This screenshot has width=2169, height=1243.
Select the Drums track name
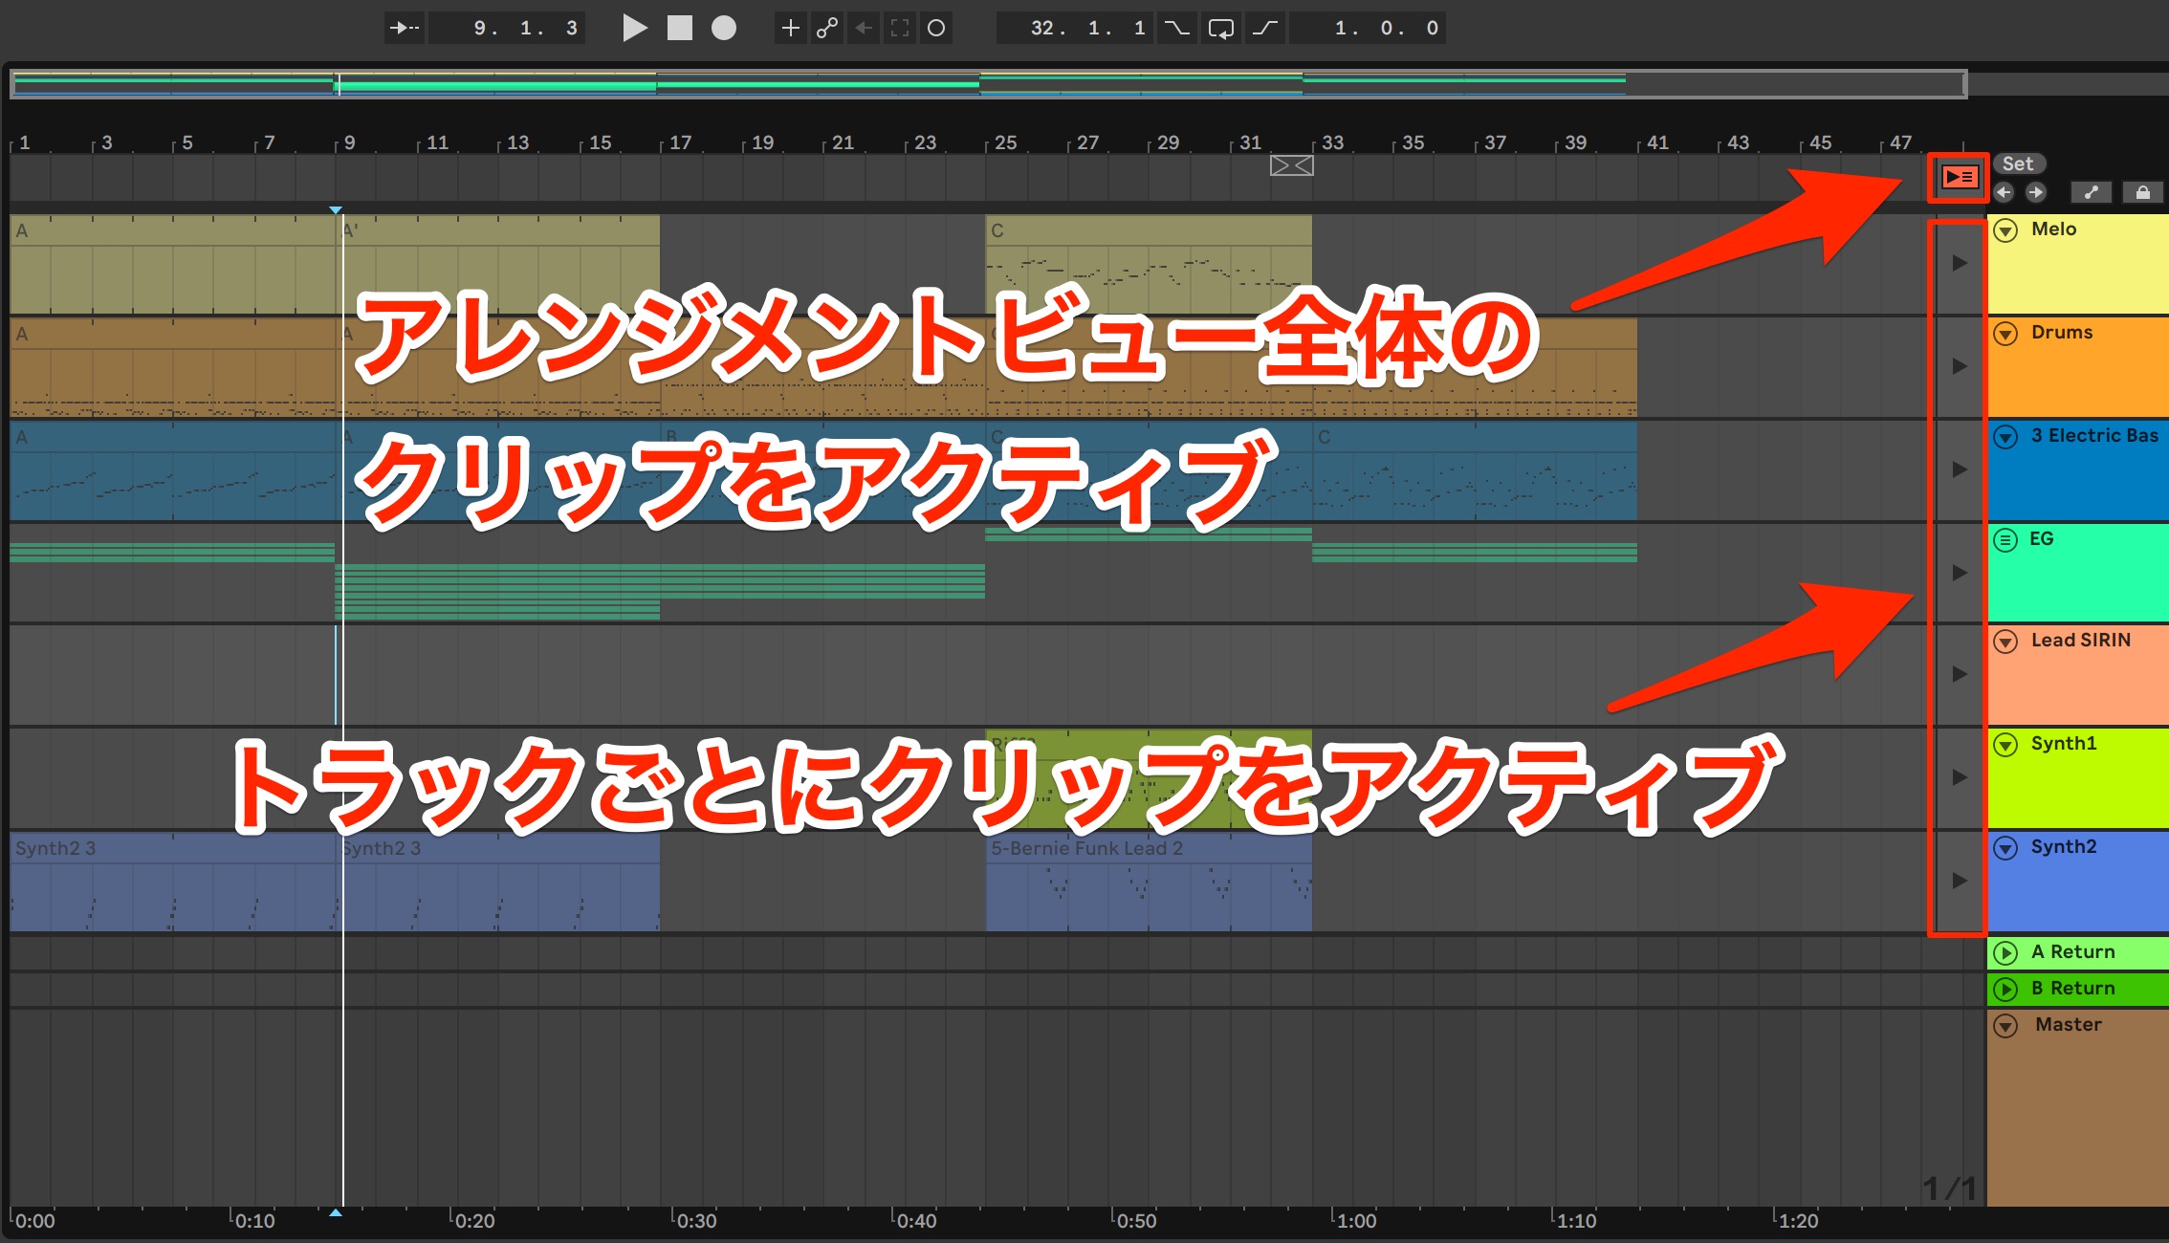point(2062,333)
